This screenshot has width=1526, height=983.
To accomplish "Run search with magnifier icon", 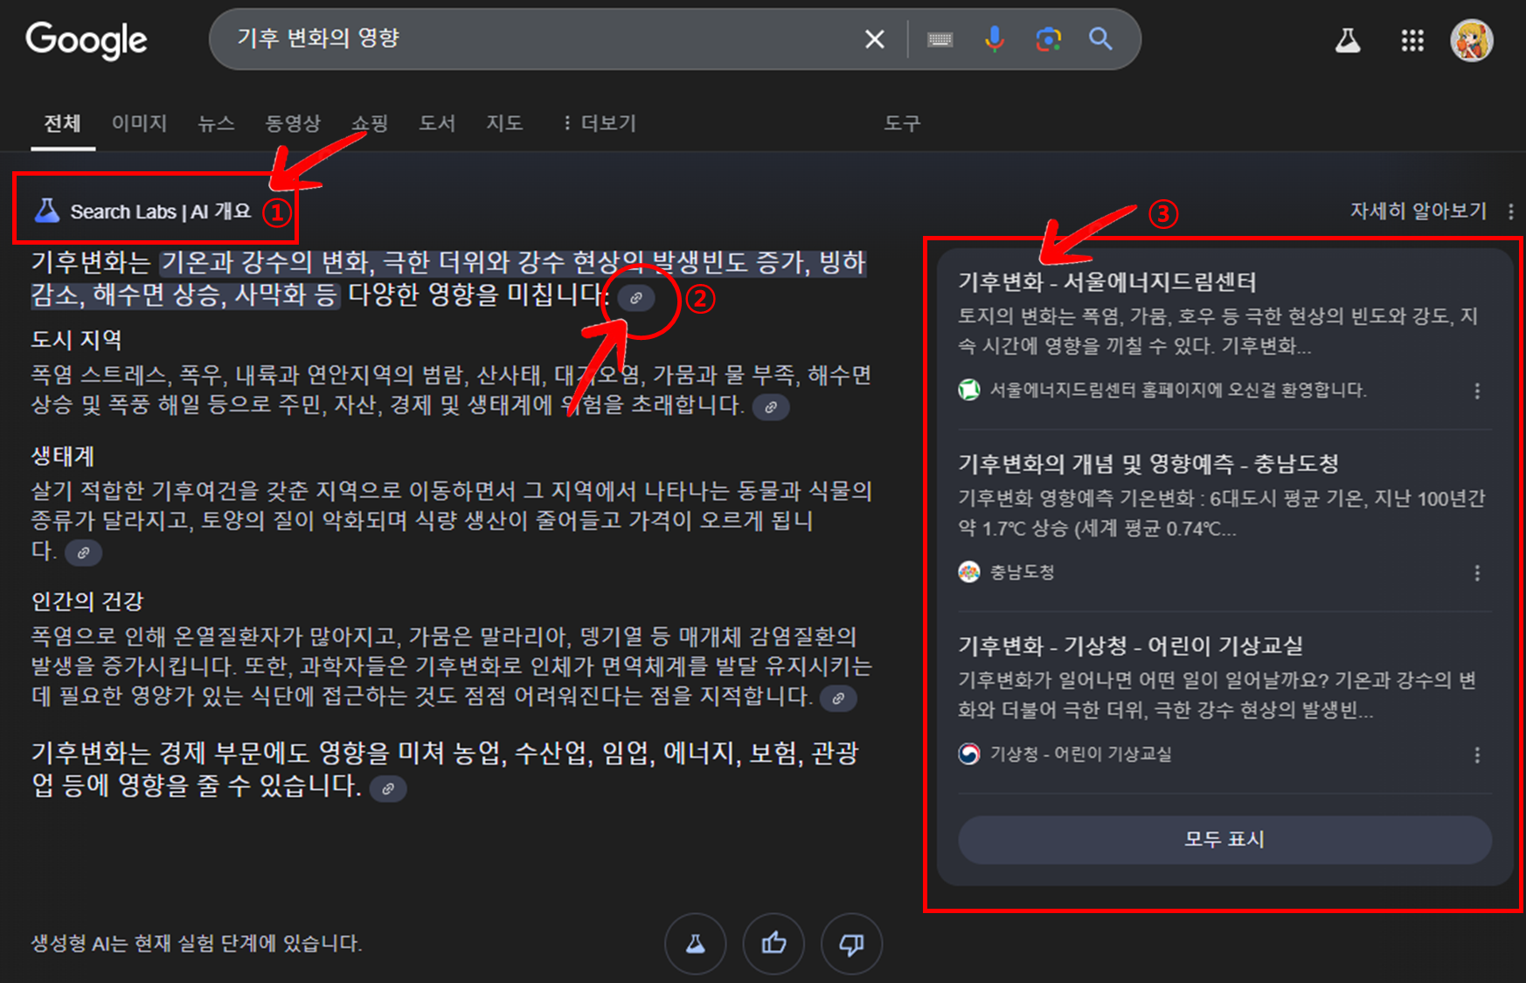I will click(1100, 39).
